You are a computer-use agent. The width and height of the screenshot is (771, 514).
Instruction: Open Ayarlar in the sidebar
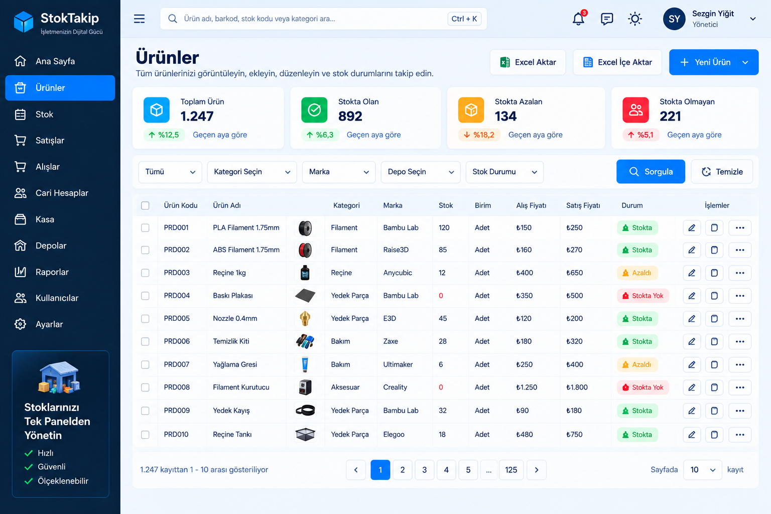coord(60,324)
